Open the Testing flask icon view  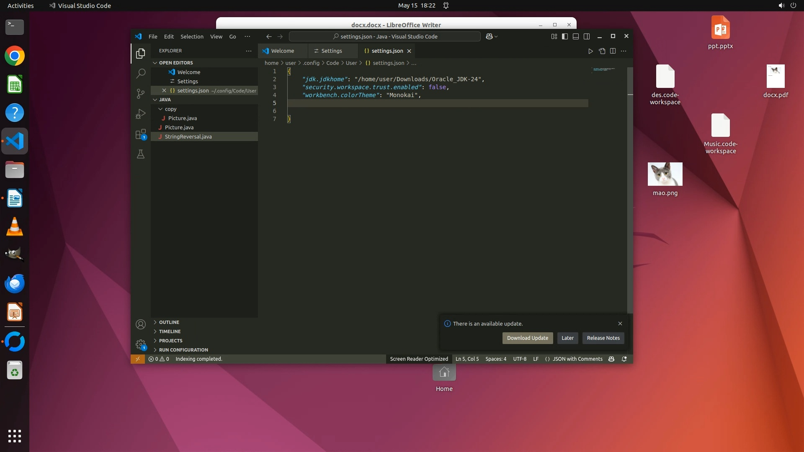[141, 154]
